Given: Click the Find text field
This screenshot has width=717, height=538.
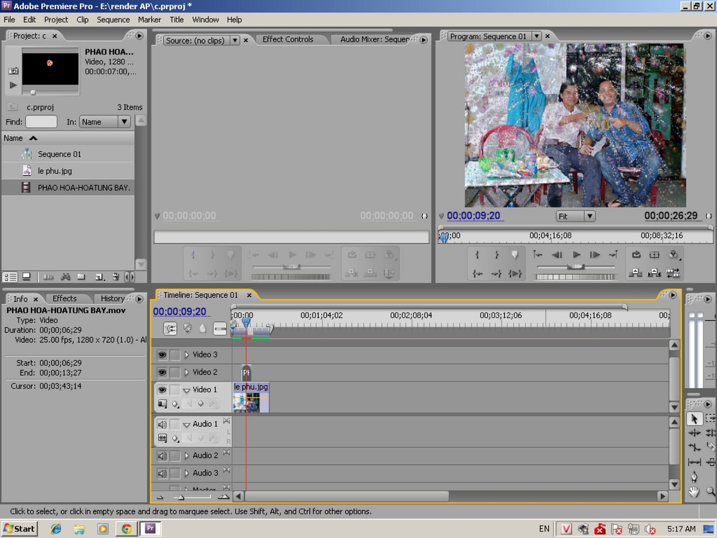Looking at the screenshot, I should [x=41, y=122].
